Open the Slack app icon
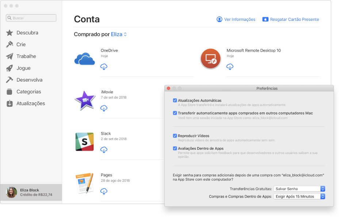 85,142
